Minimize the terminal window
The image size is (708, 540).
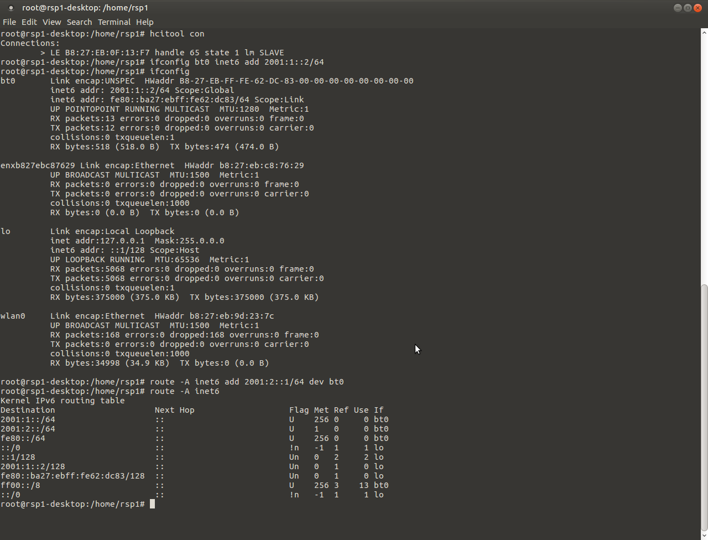click(678, 8)
